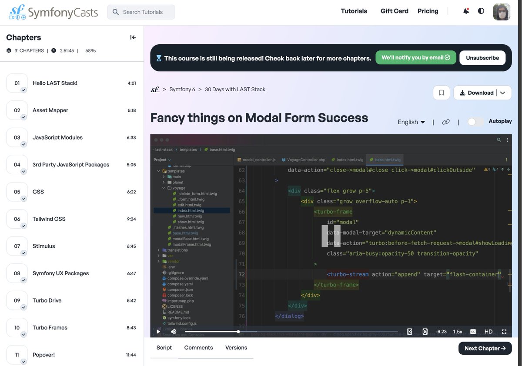
Task: Enter fullscreen video mode
Action: click(505, 332)
